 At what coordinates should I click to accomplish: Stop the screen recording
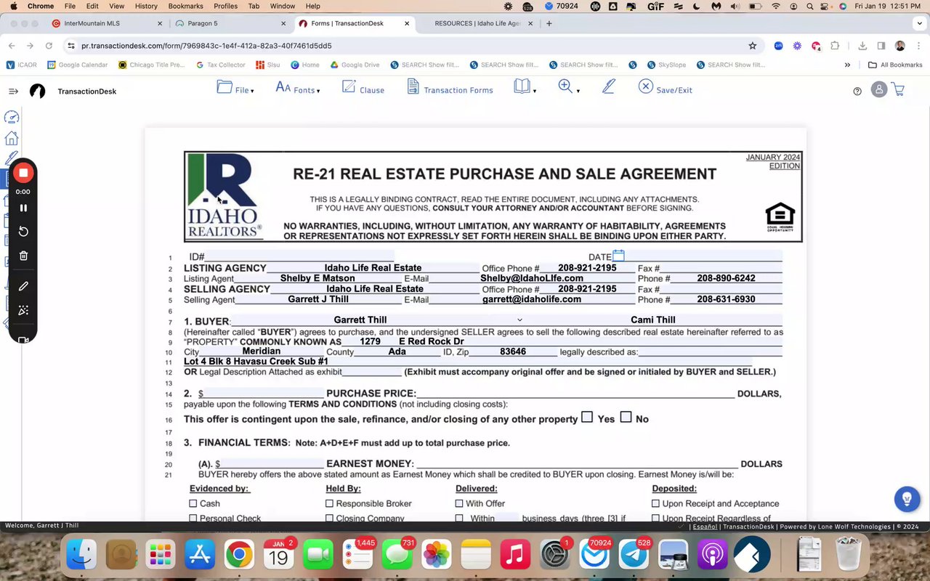23,173
